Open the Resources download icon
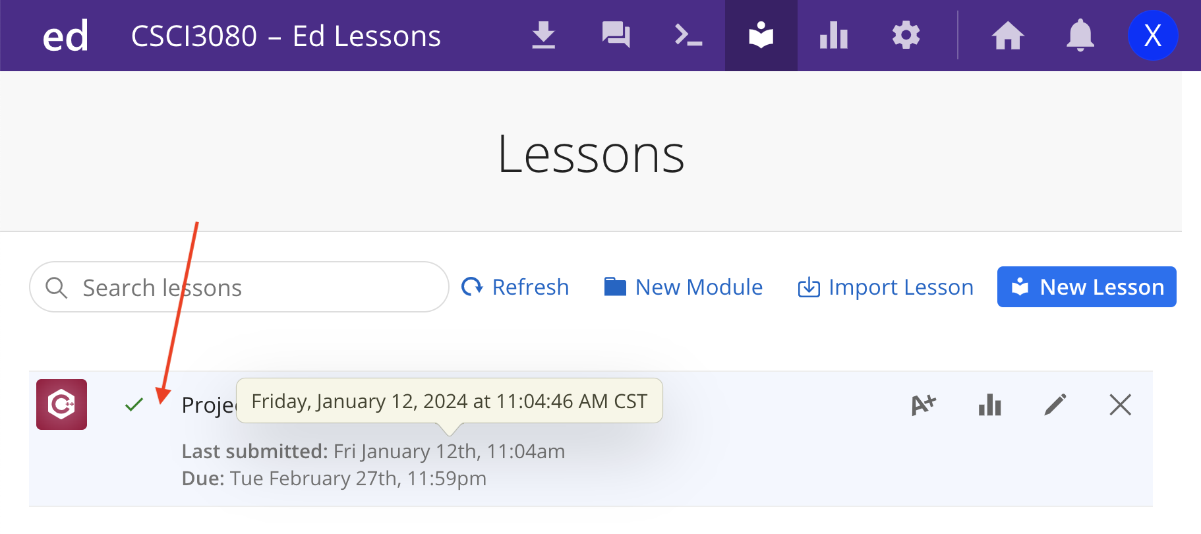The image size is (1201, 534). (543, 36)
